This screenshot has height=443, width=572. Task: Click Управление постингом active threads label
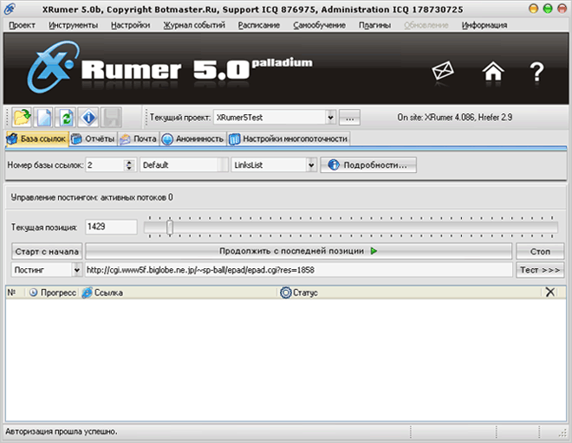click(92, 197)
